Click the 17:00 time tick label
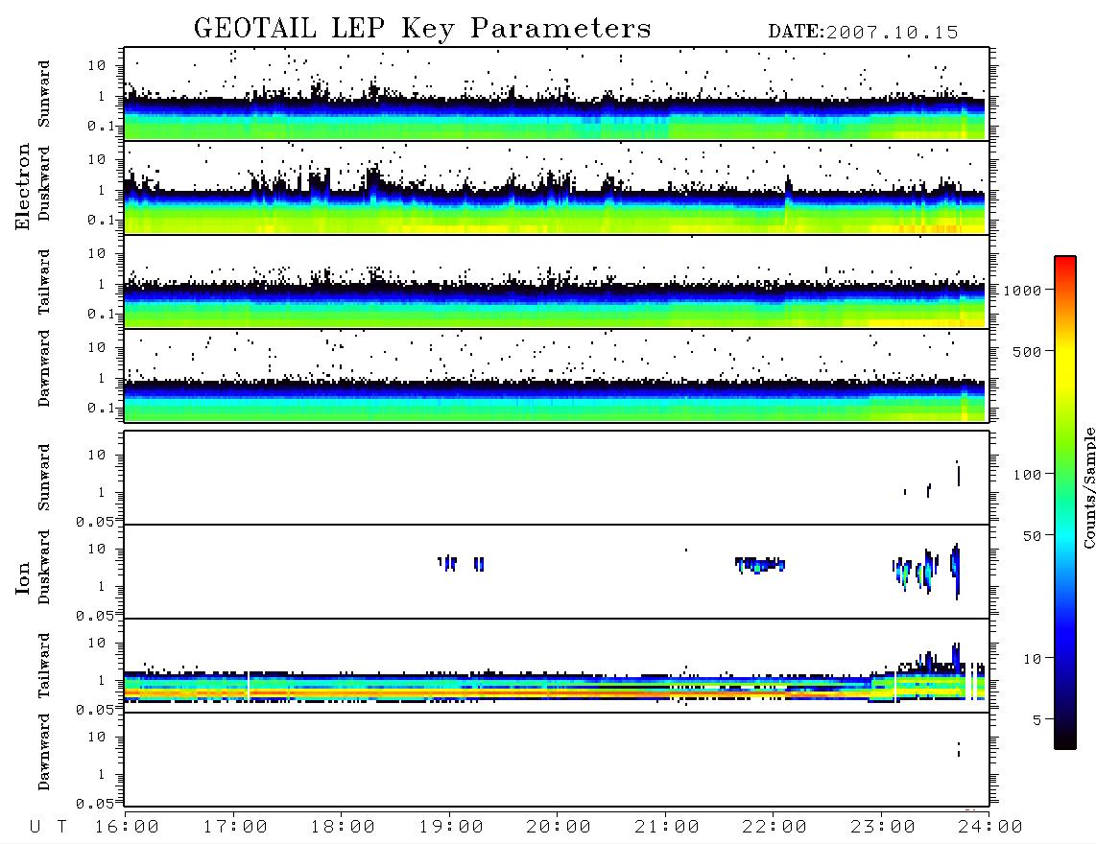Image resolution: width=1096 pixels, height=844 pixels. pyautogui.click(x=235, y=828)
